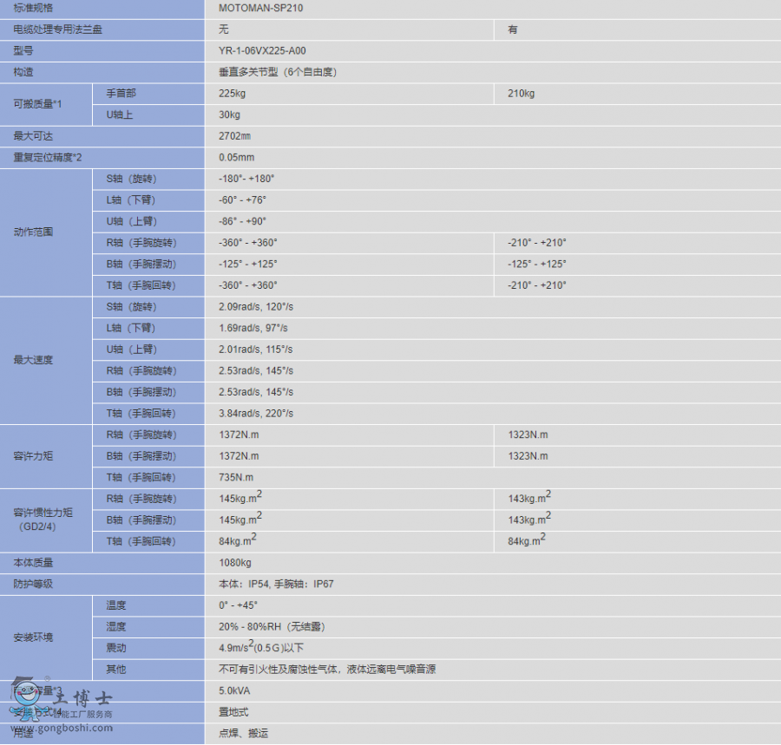Click the -180°- +180° range value

pyautogui.click(x=246, y=180)
